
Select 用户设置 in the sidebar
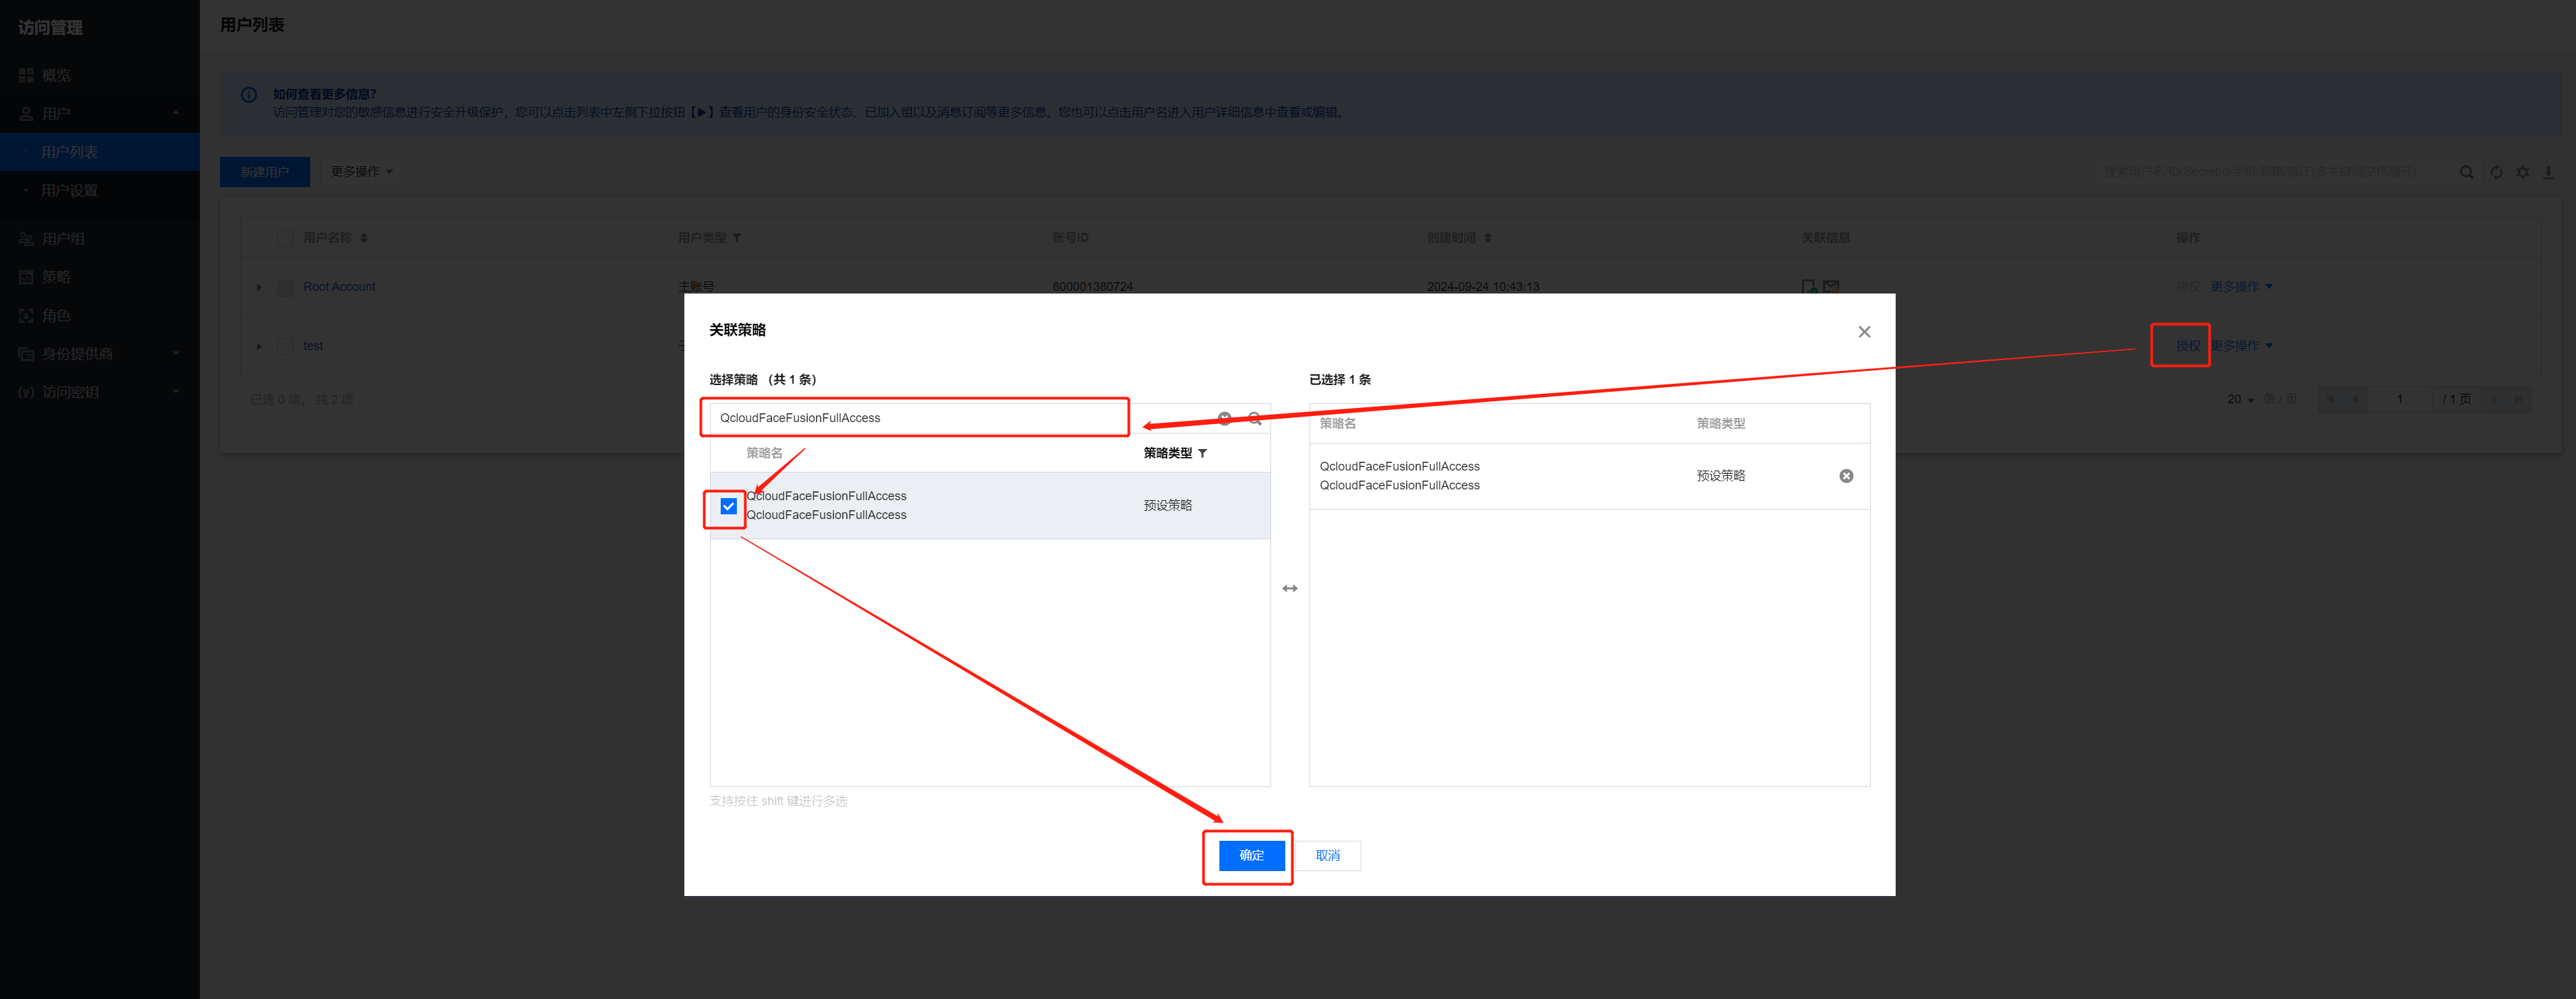[x=69, y=190]
